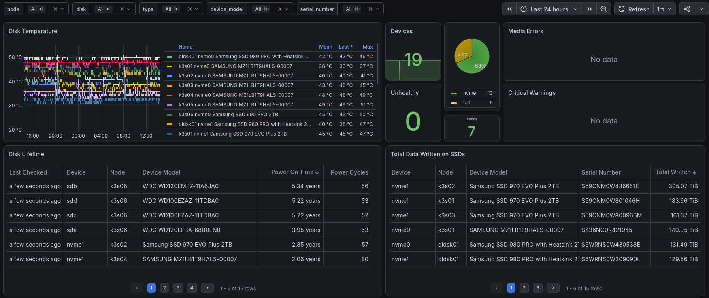Open the share dashboard icon
The height and width of the screenshot is (298, 709).
click(687, 9)
